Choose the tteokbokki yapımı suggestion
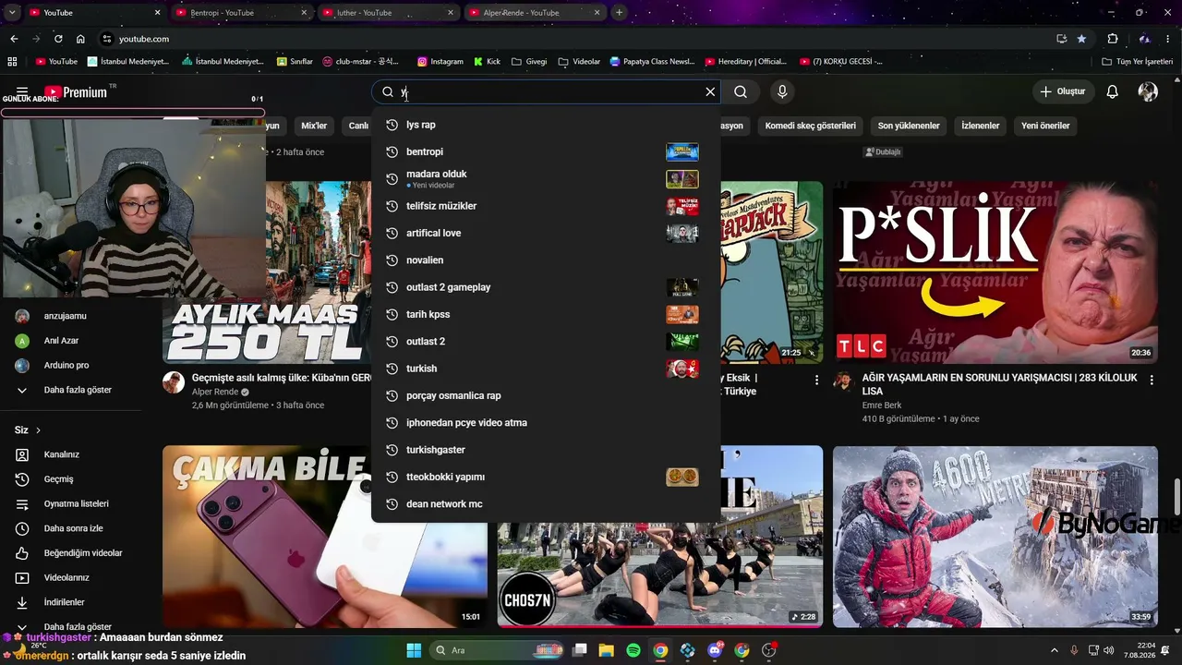 (x=545, y=477)
